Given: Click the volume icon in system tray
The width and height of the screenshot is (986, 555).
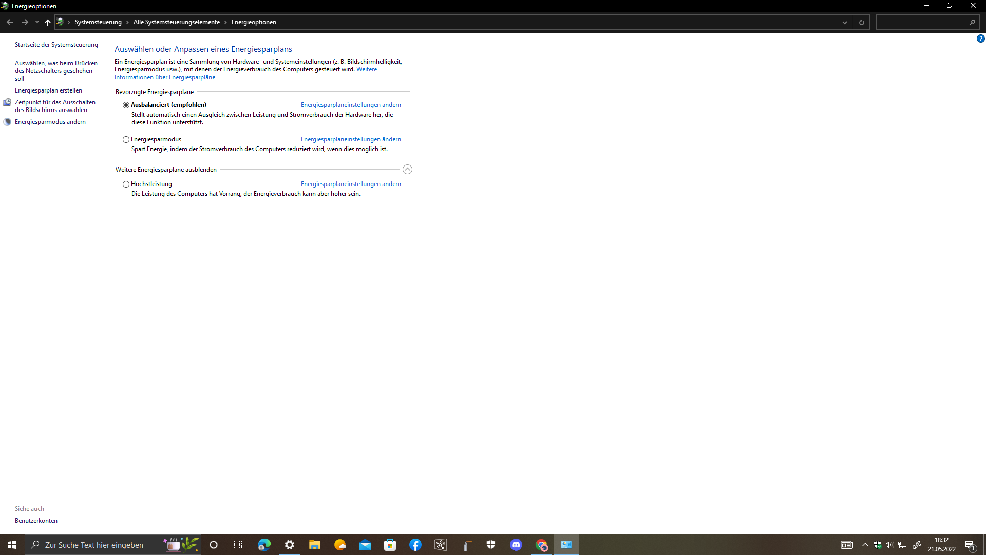Looking at the screenshot, I should (889, 545).
